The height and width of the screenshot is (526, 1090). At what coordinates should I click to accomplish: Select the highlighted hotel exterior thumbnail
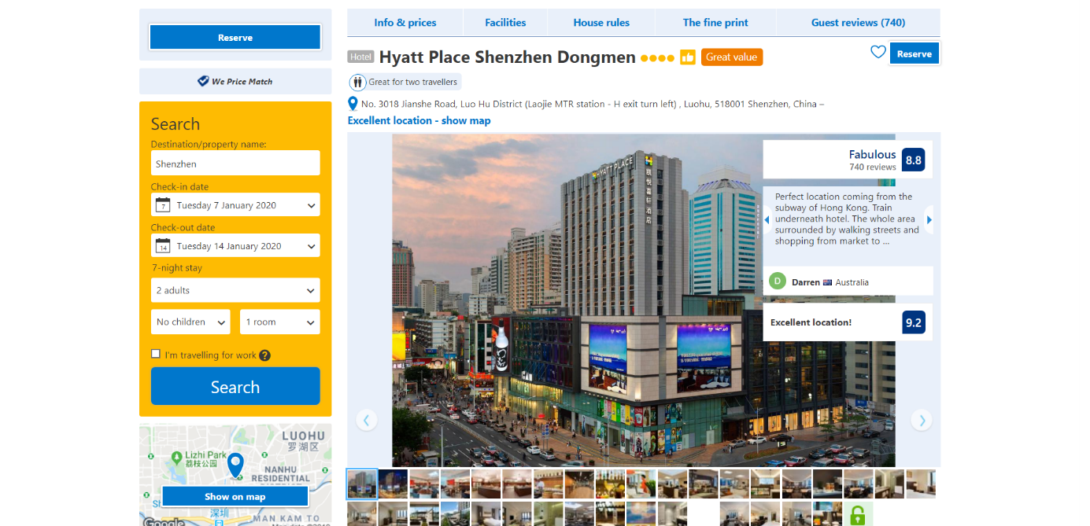(362, 484)
